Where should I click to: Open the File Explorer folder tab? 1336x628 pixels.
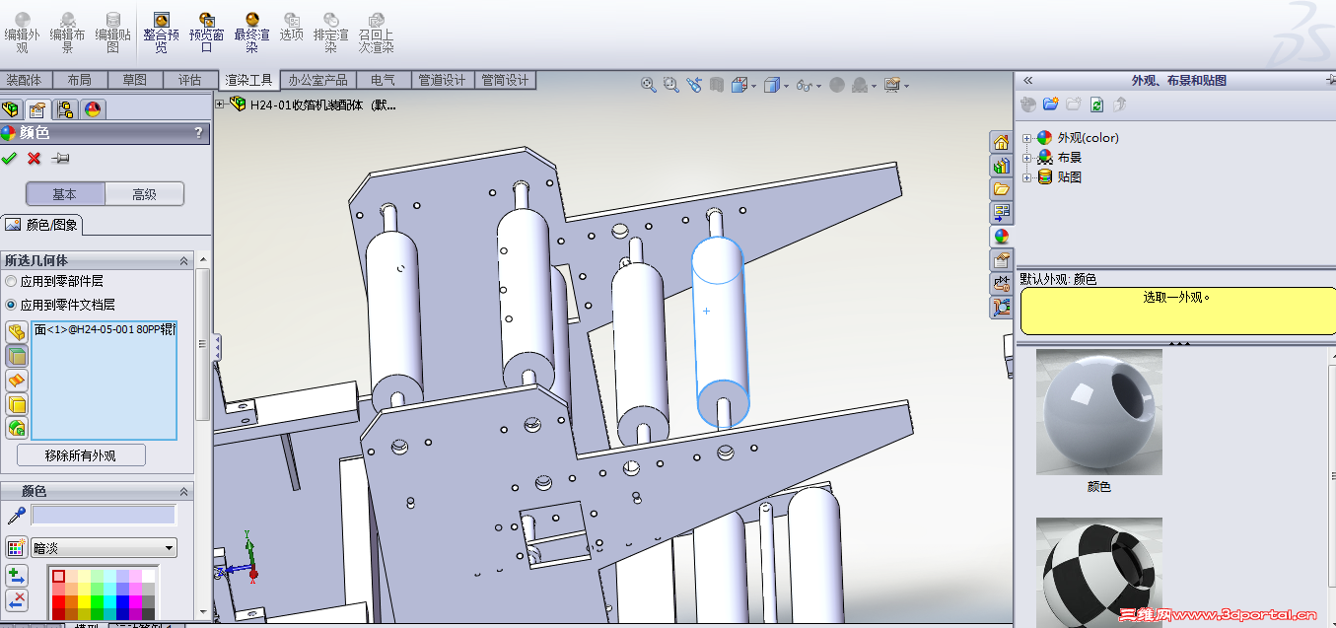pyautogui.click(x=1002, y=189)
